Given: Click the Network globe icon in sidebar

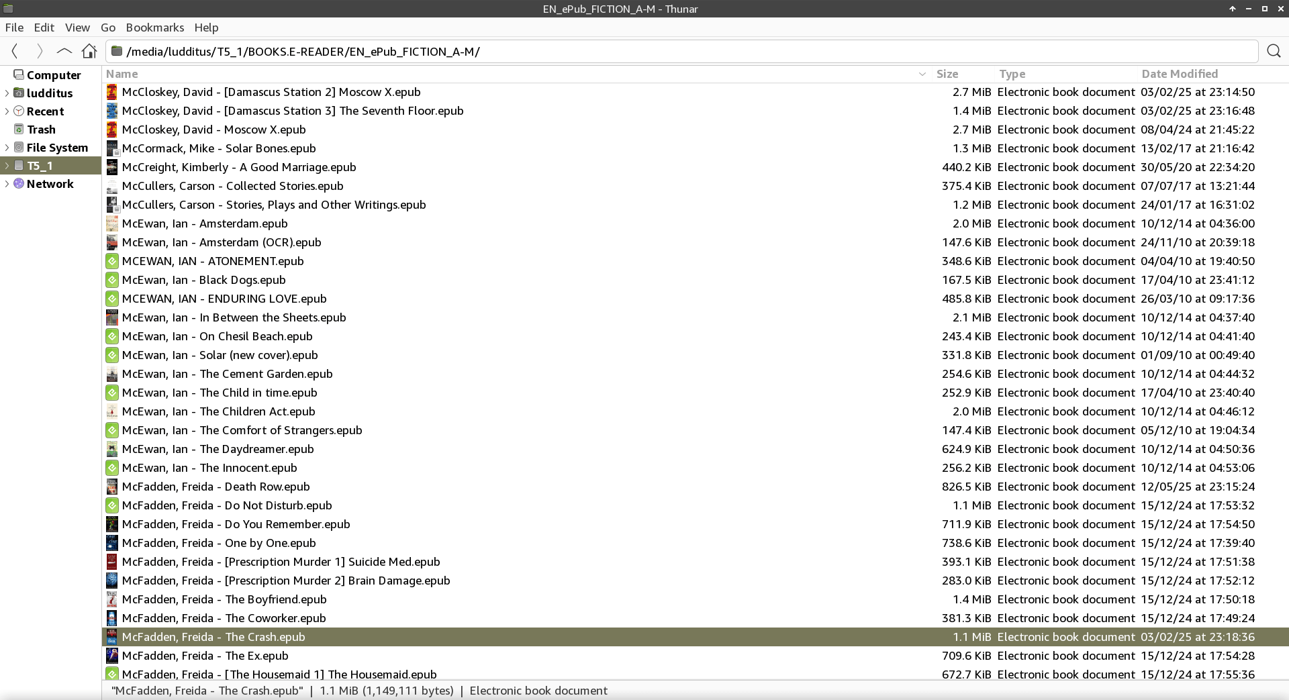Looking at the screenshot, I should tap(19, 184).
